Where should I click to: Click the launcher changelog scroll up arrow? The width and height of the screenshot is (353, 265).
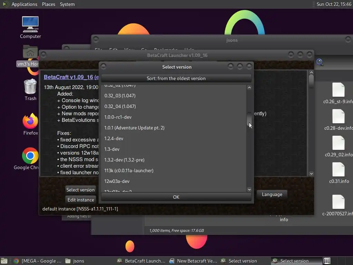click(x=311, y=72)
